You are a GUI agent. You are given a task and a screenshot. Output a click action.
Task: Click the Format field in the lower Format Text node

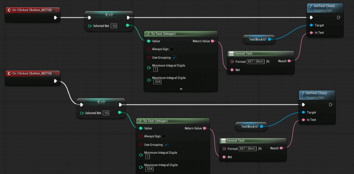click(248, 148)
